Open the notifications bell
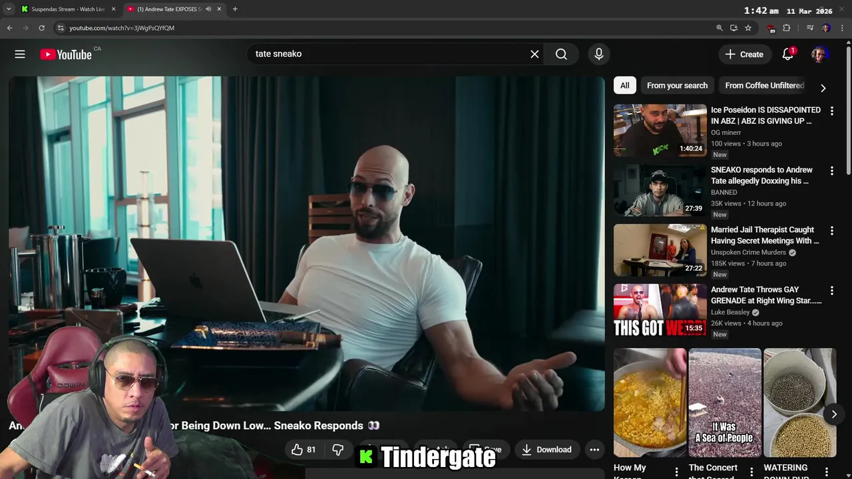852x479 pixels. 788,55
